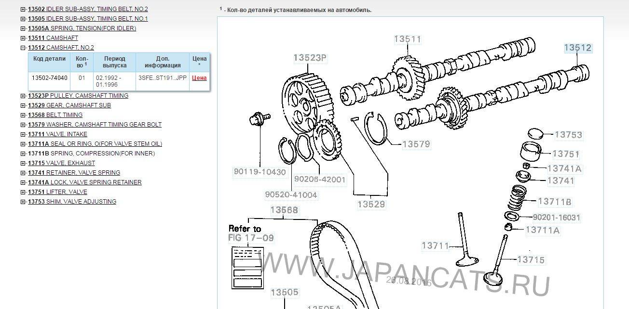The image size is (629, 309).
Task: Expand the 13502 Idler Sub-Assy No.2 item
Action: tap(23, 9)
